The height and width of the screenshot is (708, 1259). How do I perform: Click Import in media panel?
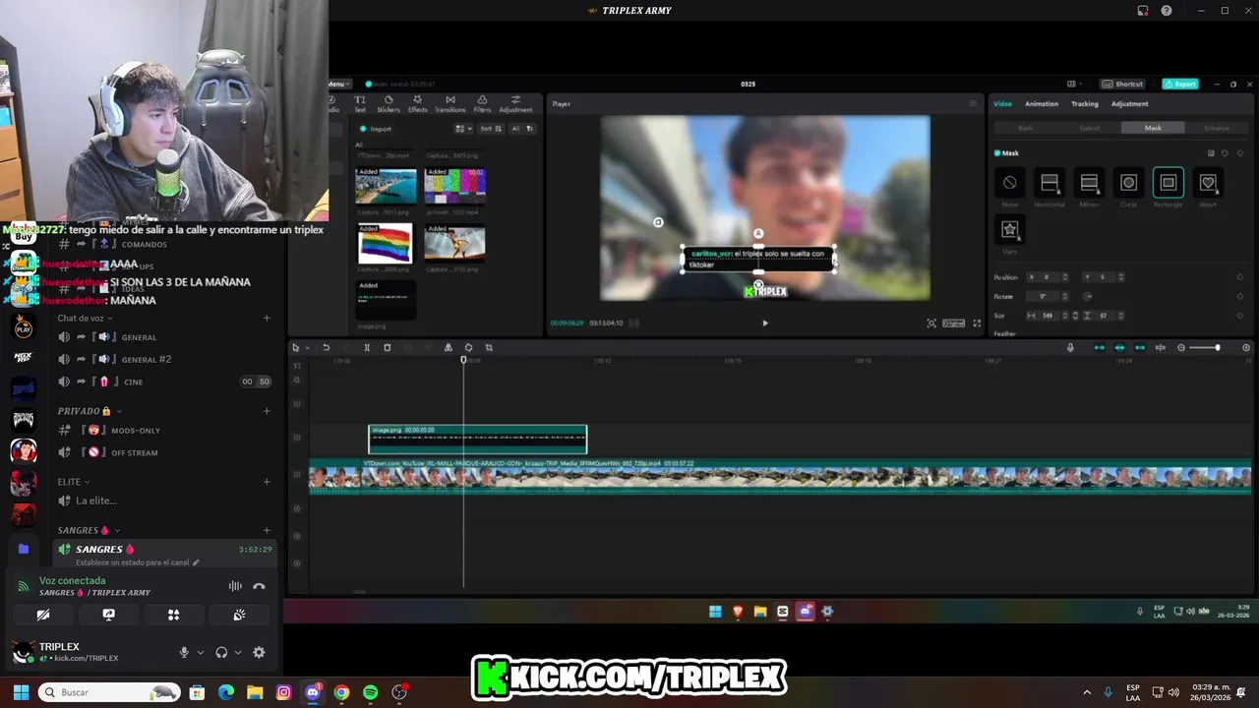[x=376, y=129]
